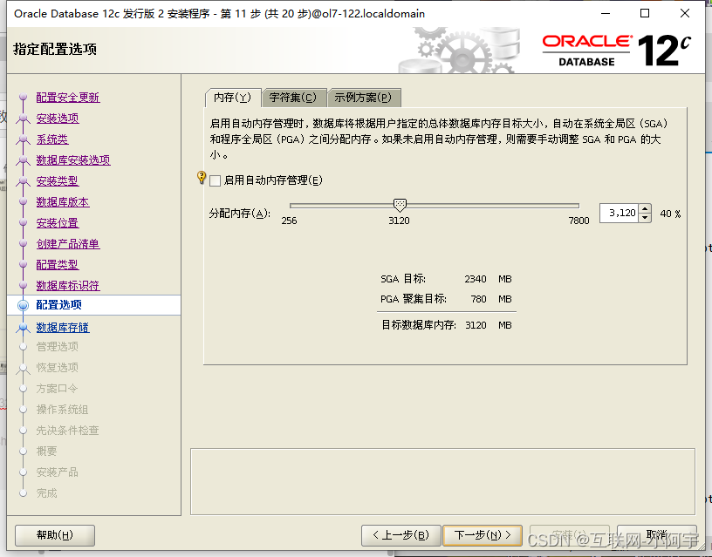Viewport: 712px width, 557px height.
Task: Go back with 上一步(B) button
Action: coord(401,535)
